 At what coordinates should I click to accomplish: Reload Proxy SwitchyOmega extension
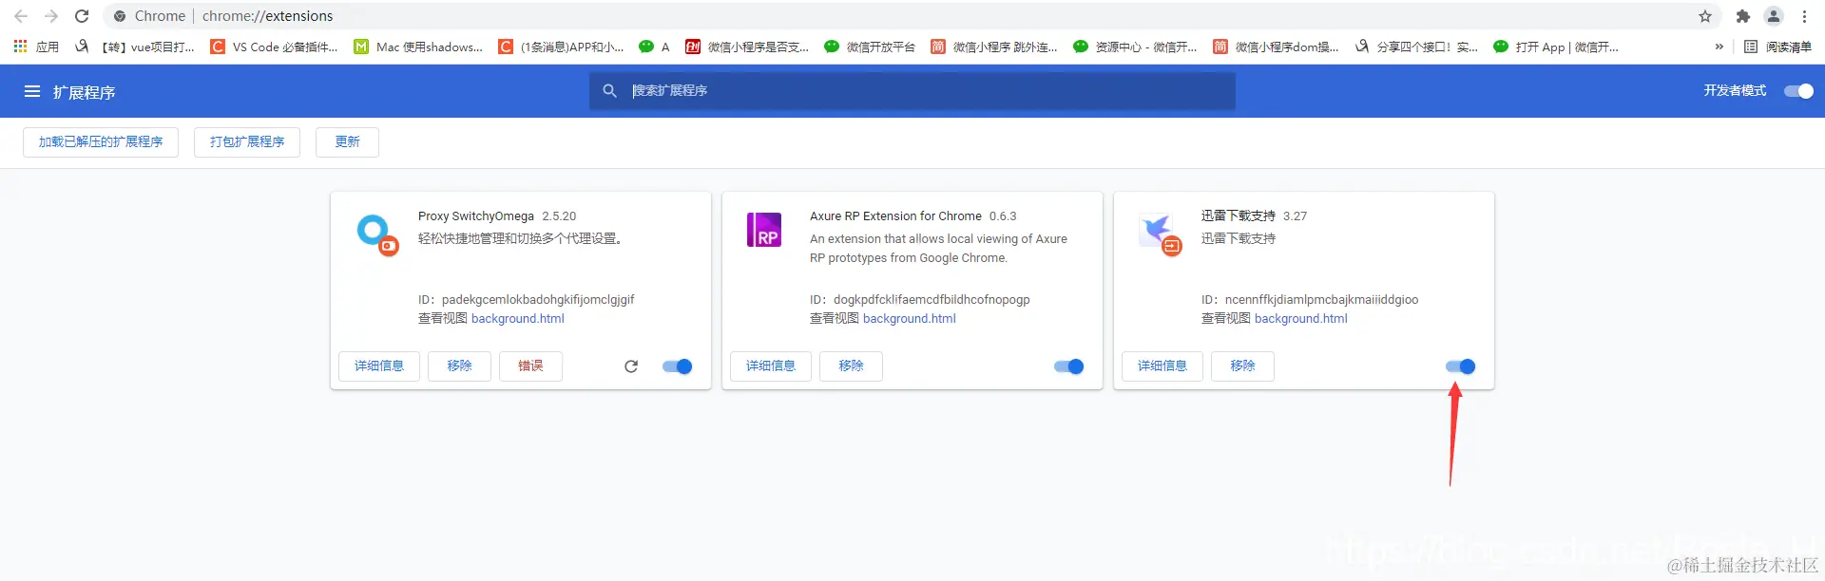point(631,366)
